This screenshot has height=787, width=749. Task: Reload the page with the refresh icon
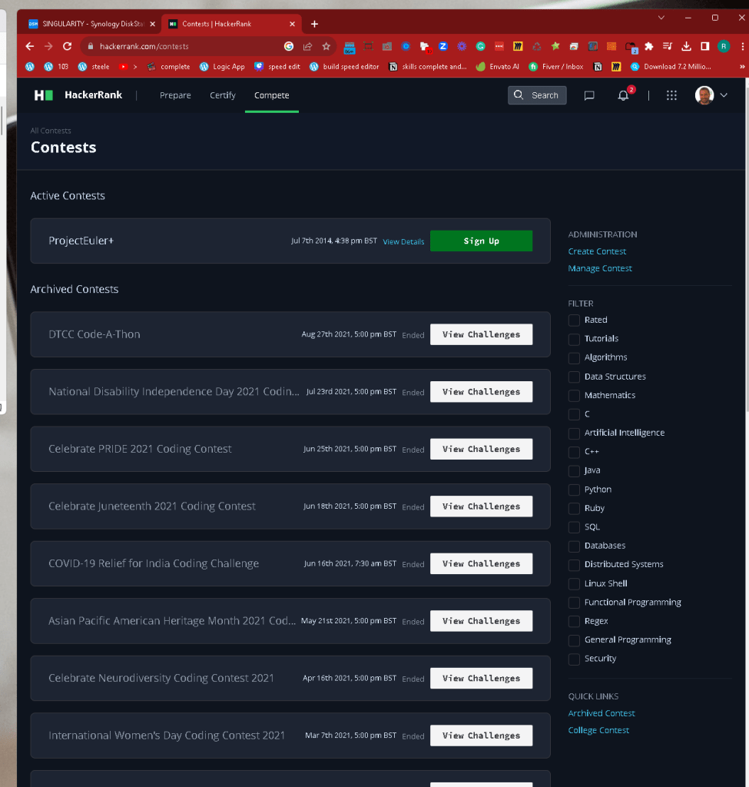point(68,46)
